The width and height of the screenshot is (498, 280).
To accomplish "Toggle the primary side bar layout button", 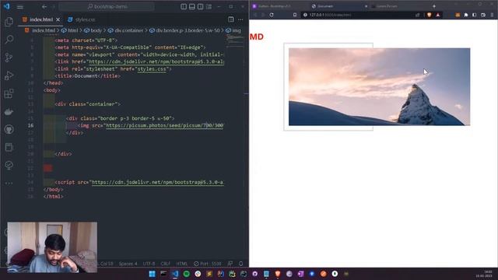I will pyautogui.click(x=184, y=7).
